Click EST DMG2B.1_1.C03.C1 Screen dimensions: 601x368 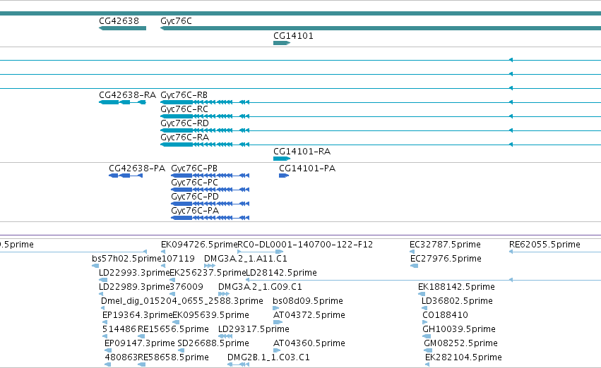[x=268, y=357]
